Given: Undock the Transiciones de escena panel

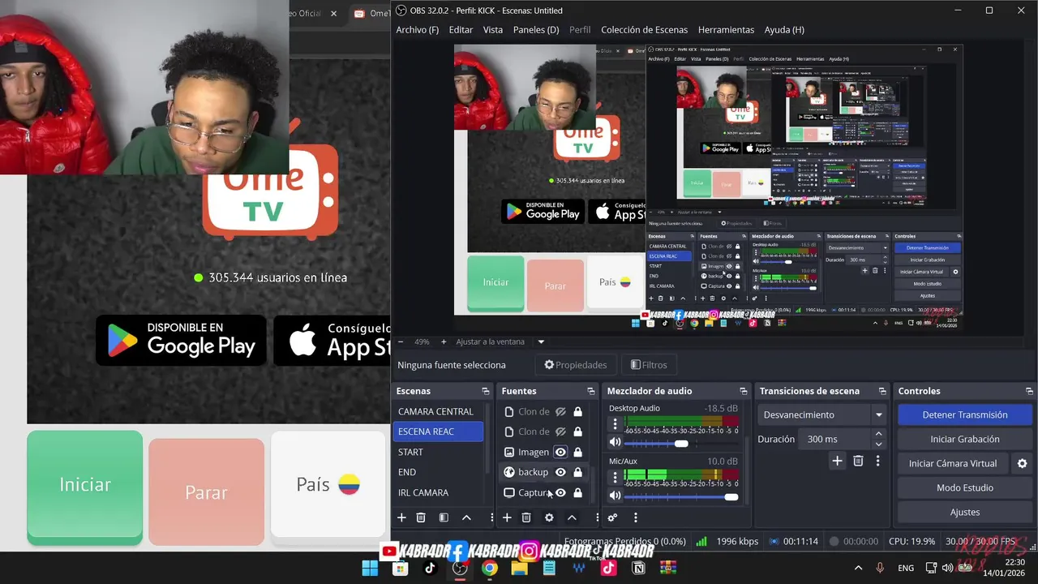Looking at the screenshot, I should point(881,391).
